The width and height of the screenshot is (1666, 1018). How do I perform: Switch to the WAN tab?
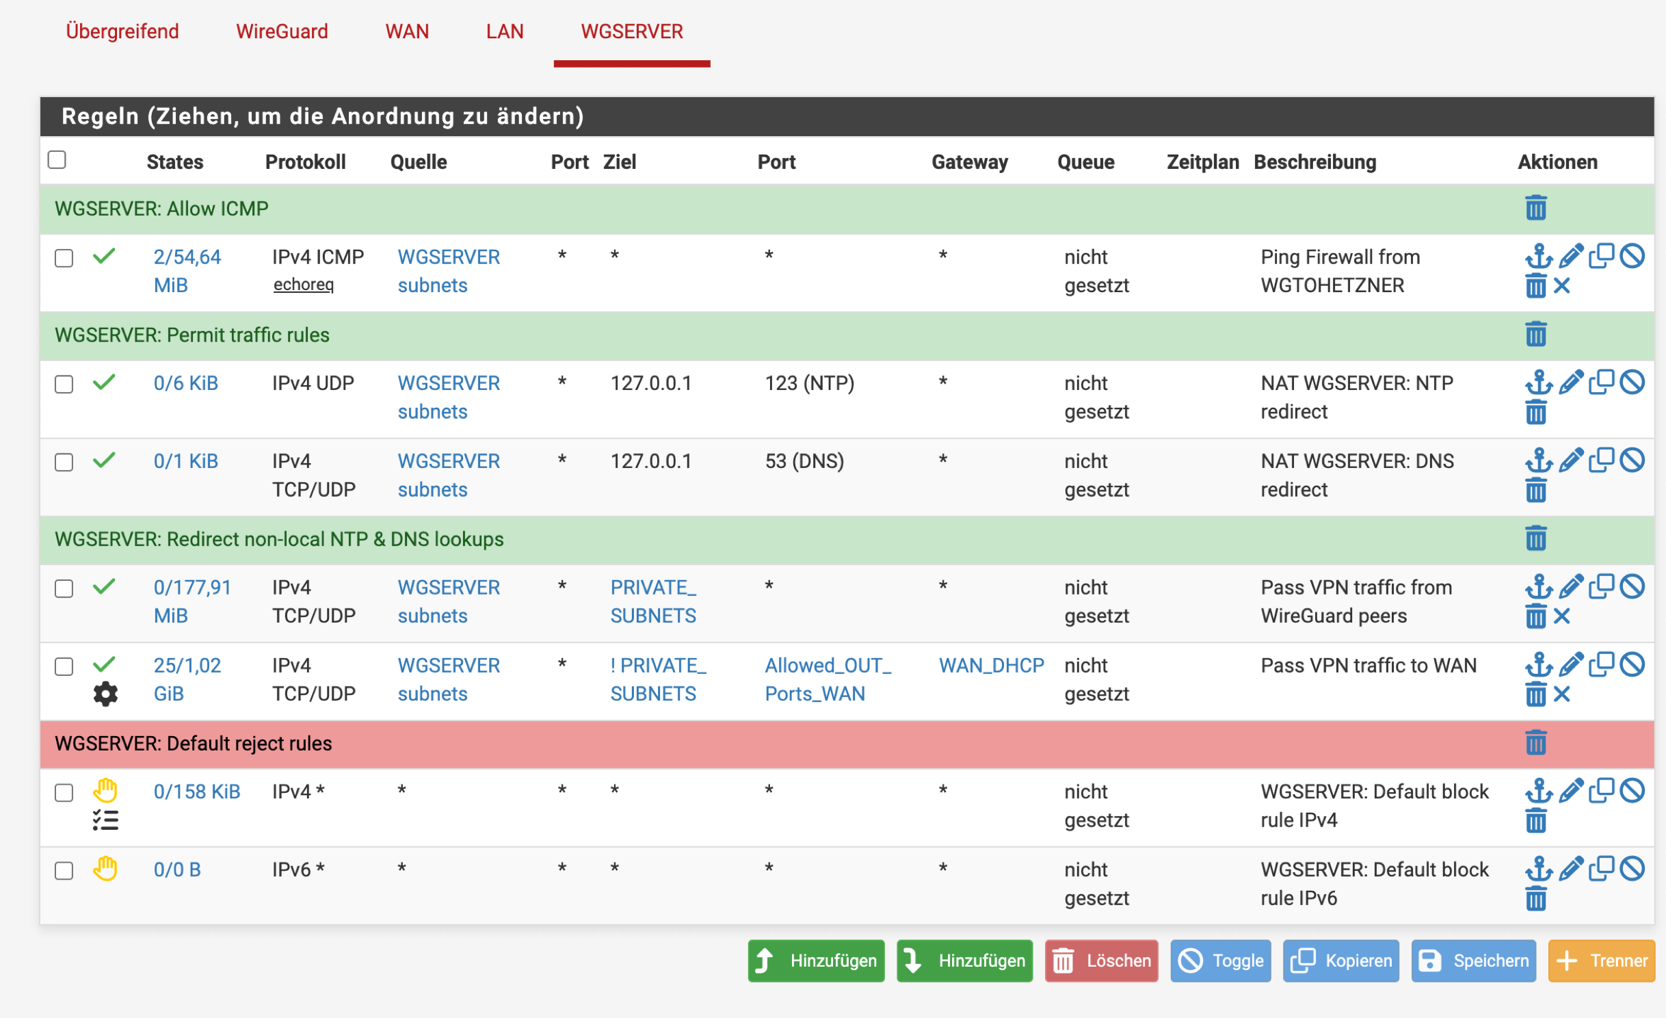coord(407,31)
